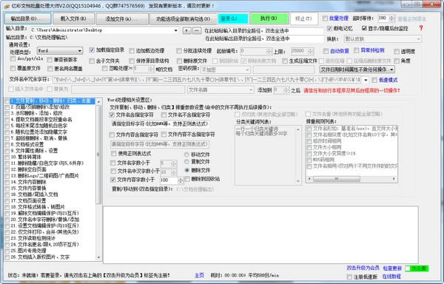Select the 复制文件 radio button

(x=186, y=161)
